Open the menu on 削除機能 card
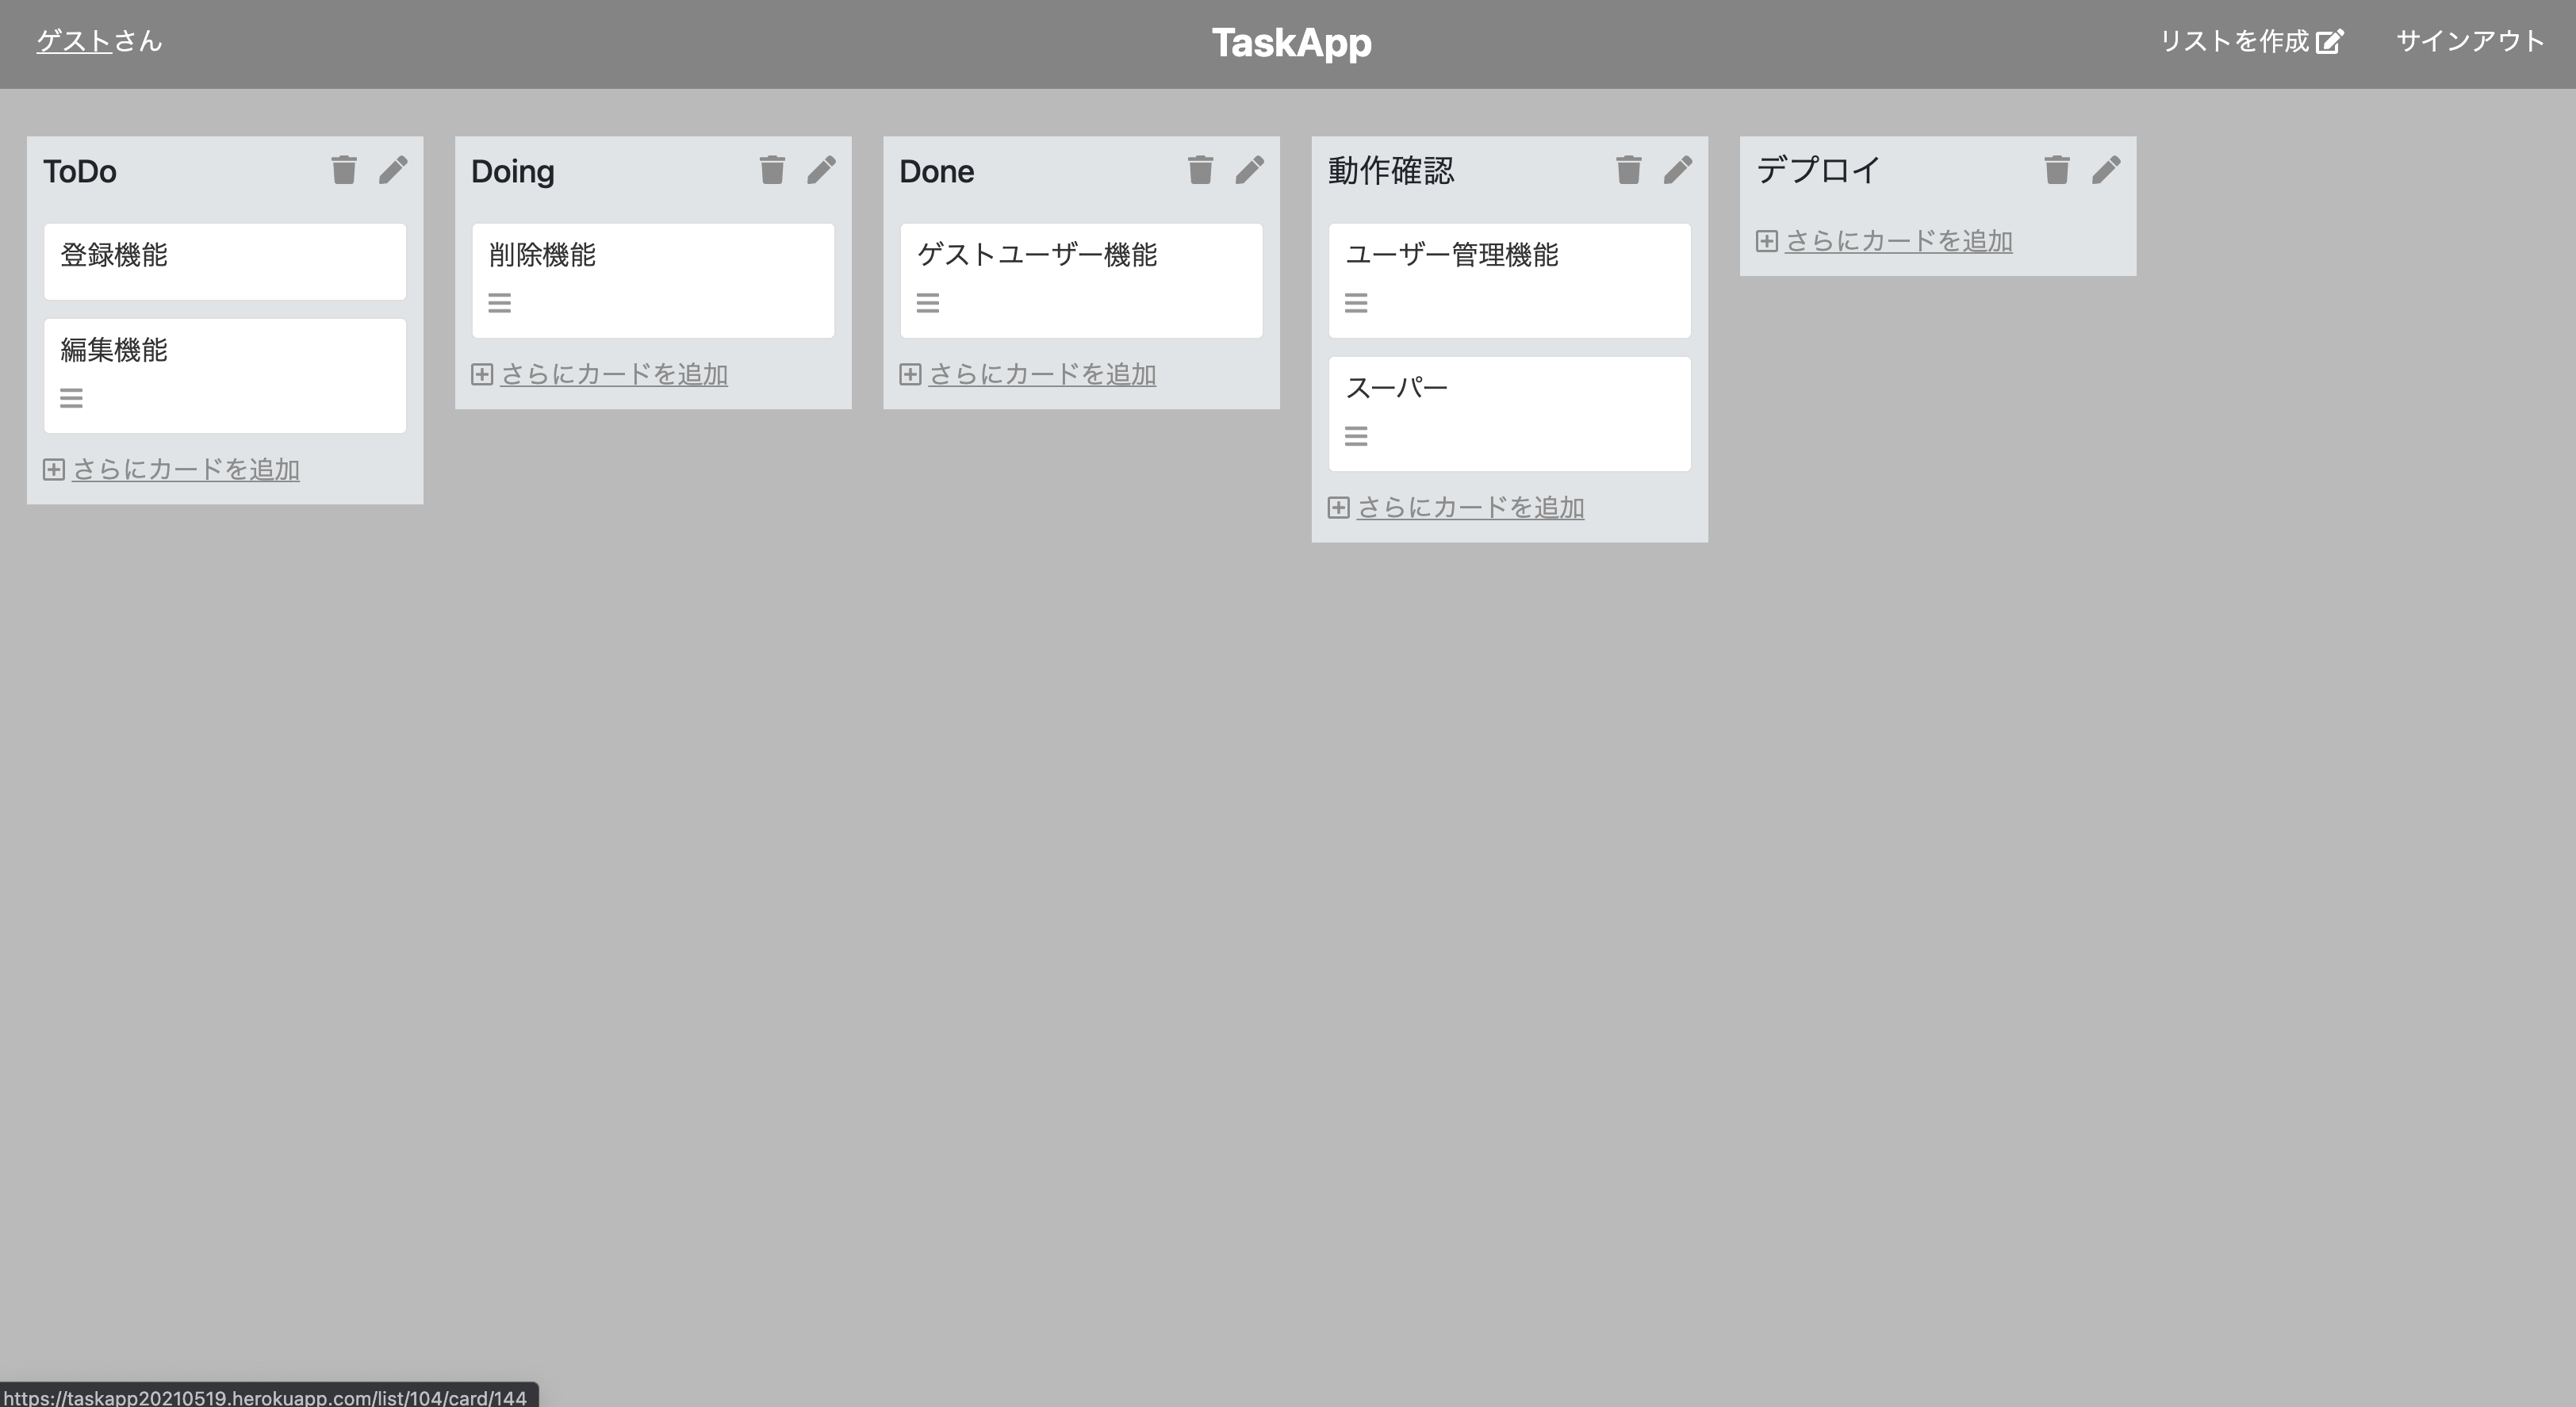 coord(499,302)
